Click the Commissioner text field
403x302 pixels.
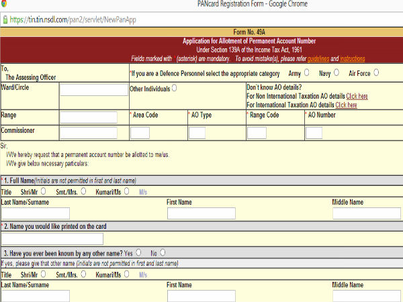(x=93, y=132)
